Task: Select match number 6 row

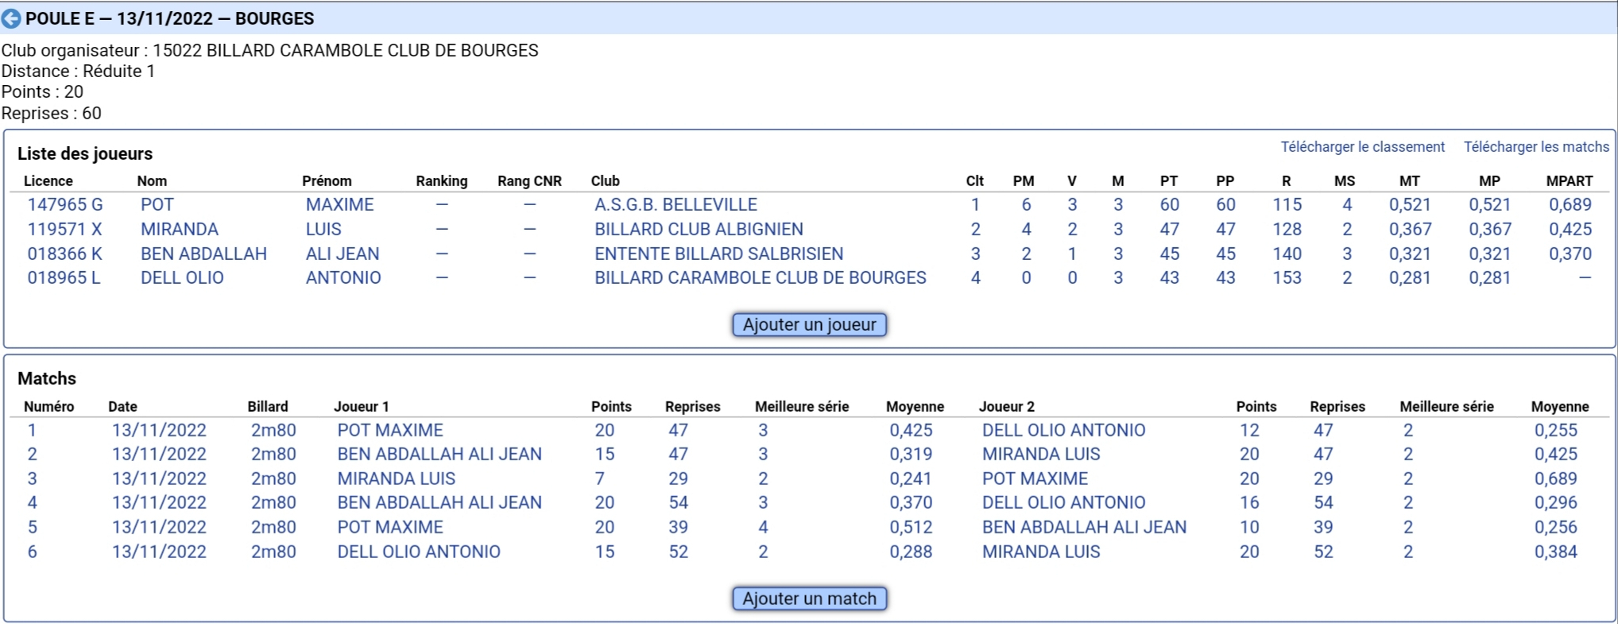Action: click(x=809, y=552)
